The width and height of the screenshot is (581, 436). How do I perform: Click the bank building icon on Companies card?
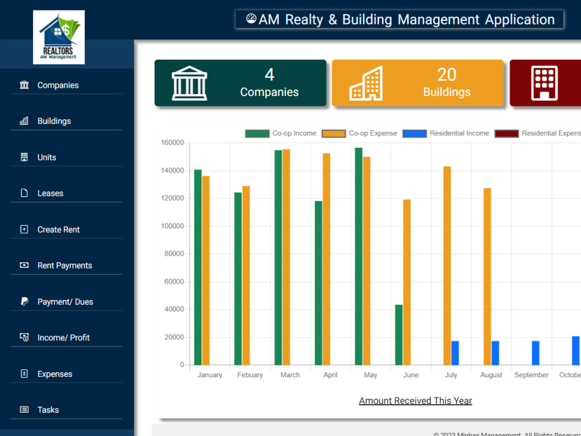click(x=189, y=83)
